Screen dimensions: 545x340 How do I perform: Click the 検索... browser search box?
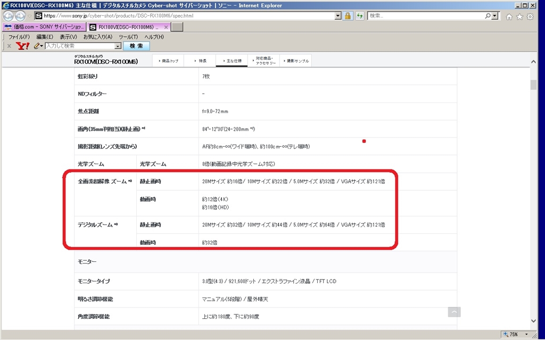click(426, 16)
